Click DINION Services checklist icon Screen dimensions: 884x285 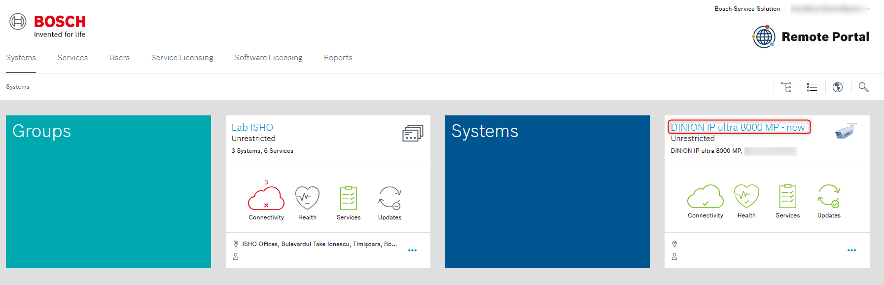click(x=788, y=196)
